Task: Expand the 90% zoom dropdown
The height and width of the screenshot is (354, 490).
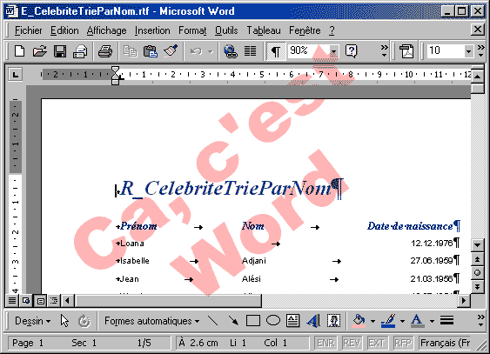Action: click(333, 51)
